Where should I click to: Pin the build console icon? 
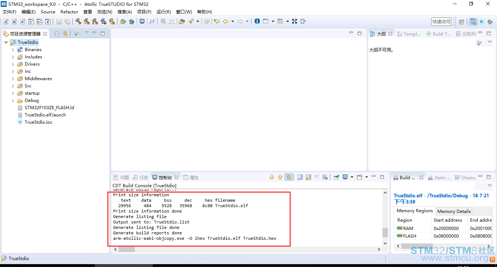click(x=336, y=177)
